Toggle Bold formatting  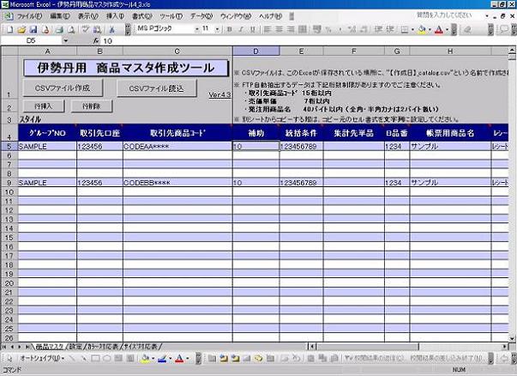click(230, 29)
